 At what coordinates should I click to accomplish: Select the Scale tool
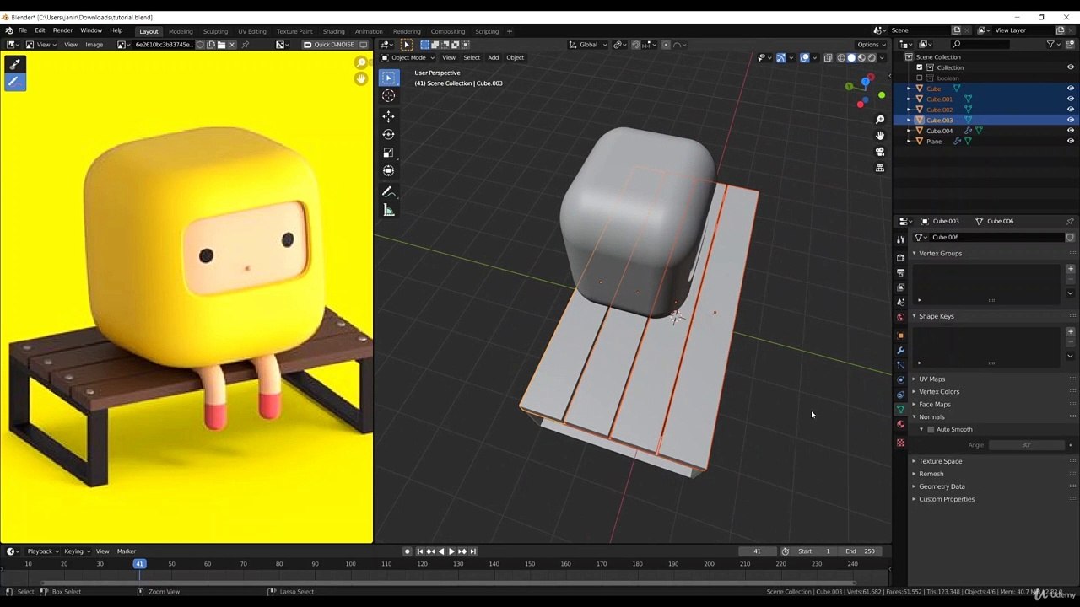(x=388, y=153)
